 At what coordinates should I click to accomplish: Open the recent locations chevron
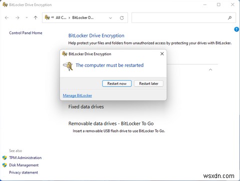click(26, 17)
